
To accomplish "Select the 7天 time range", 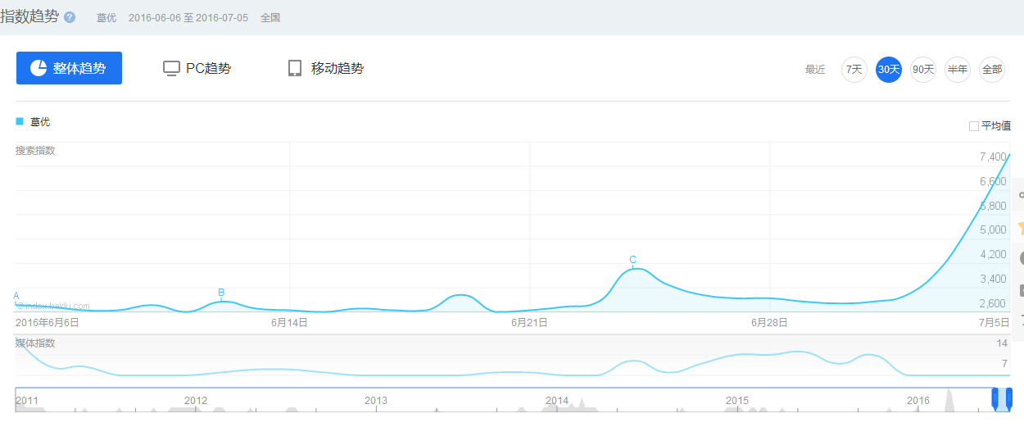I will click(854, 70).
